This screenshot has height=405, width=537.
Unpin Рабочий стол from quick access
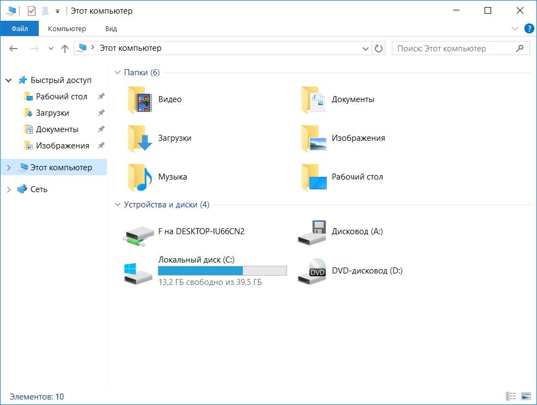(x=101, y=97)
